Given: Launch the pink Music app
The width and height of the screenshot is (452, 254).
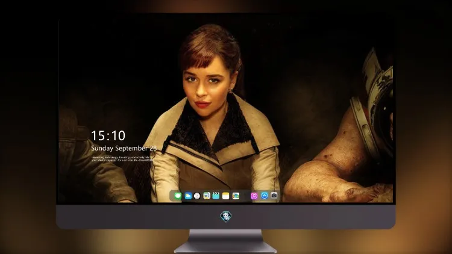Looking at the screenshot, I should [254, 196].
